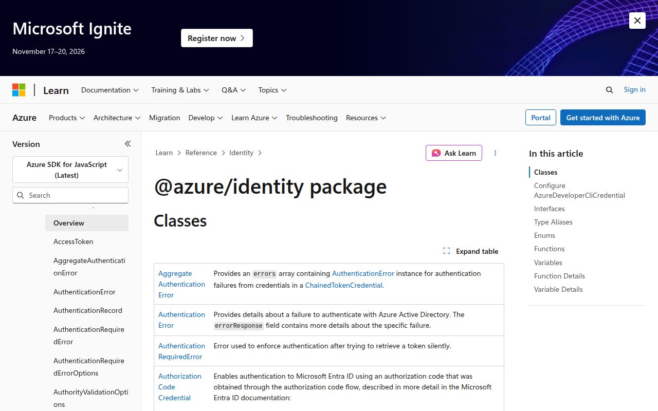
Task: Go to Learn home link
Action: point(56,90)
